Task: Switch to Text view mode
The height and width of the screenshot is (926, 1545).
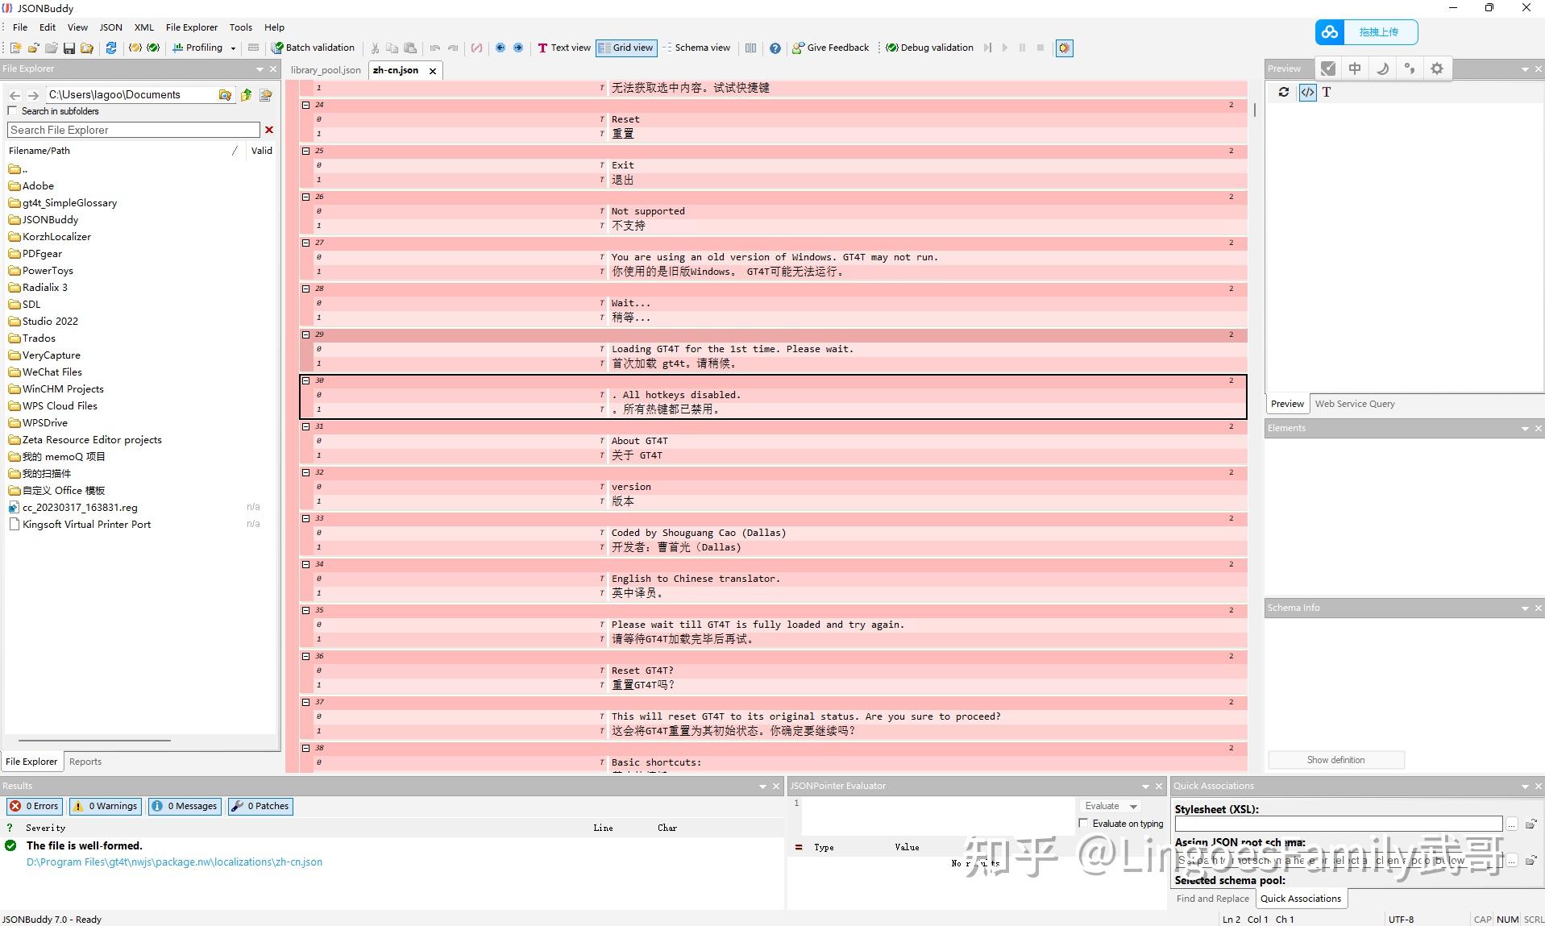Action: (563, 48)
